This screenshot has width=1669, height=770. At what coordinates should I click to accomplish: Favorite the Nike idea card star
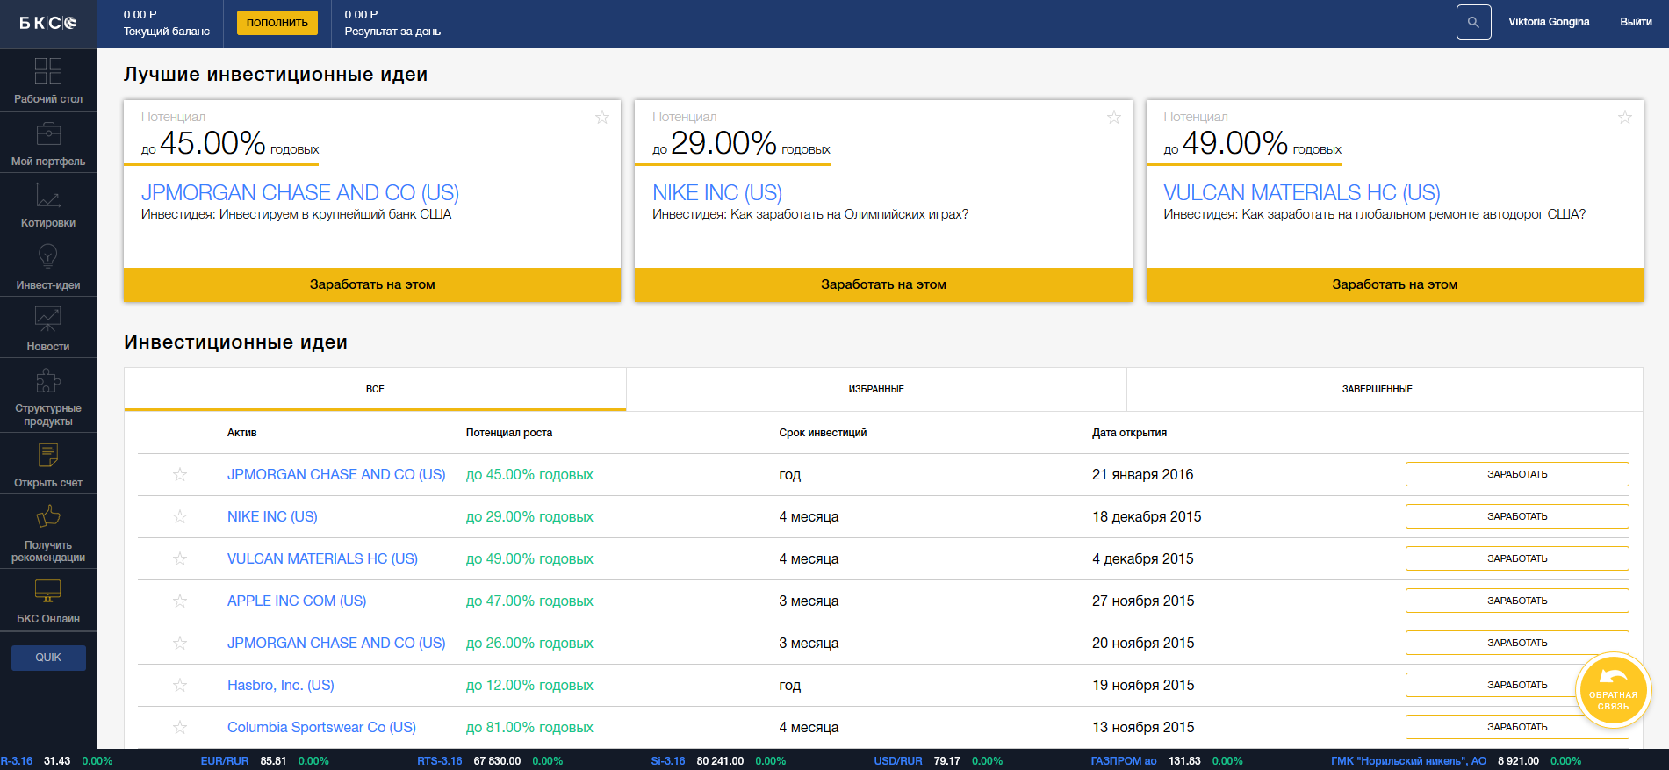pos(1114,118)
